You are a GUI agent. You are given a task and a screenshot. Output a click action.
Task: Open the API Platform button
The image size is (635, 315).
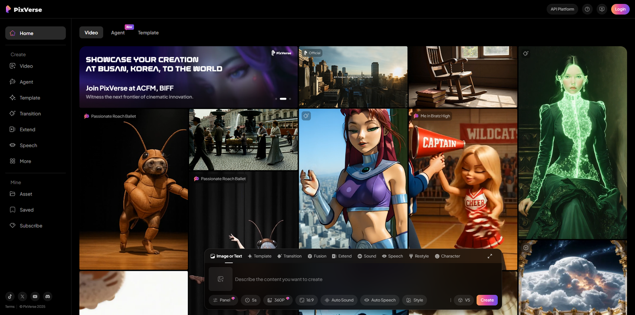tap(562, 9)
